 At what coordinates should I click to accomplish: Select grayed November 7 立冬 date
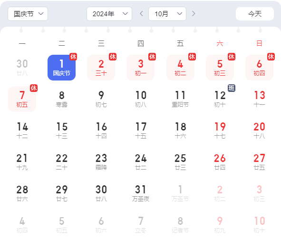(141, 225)
